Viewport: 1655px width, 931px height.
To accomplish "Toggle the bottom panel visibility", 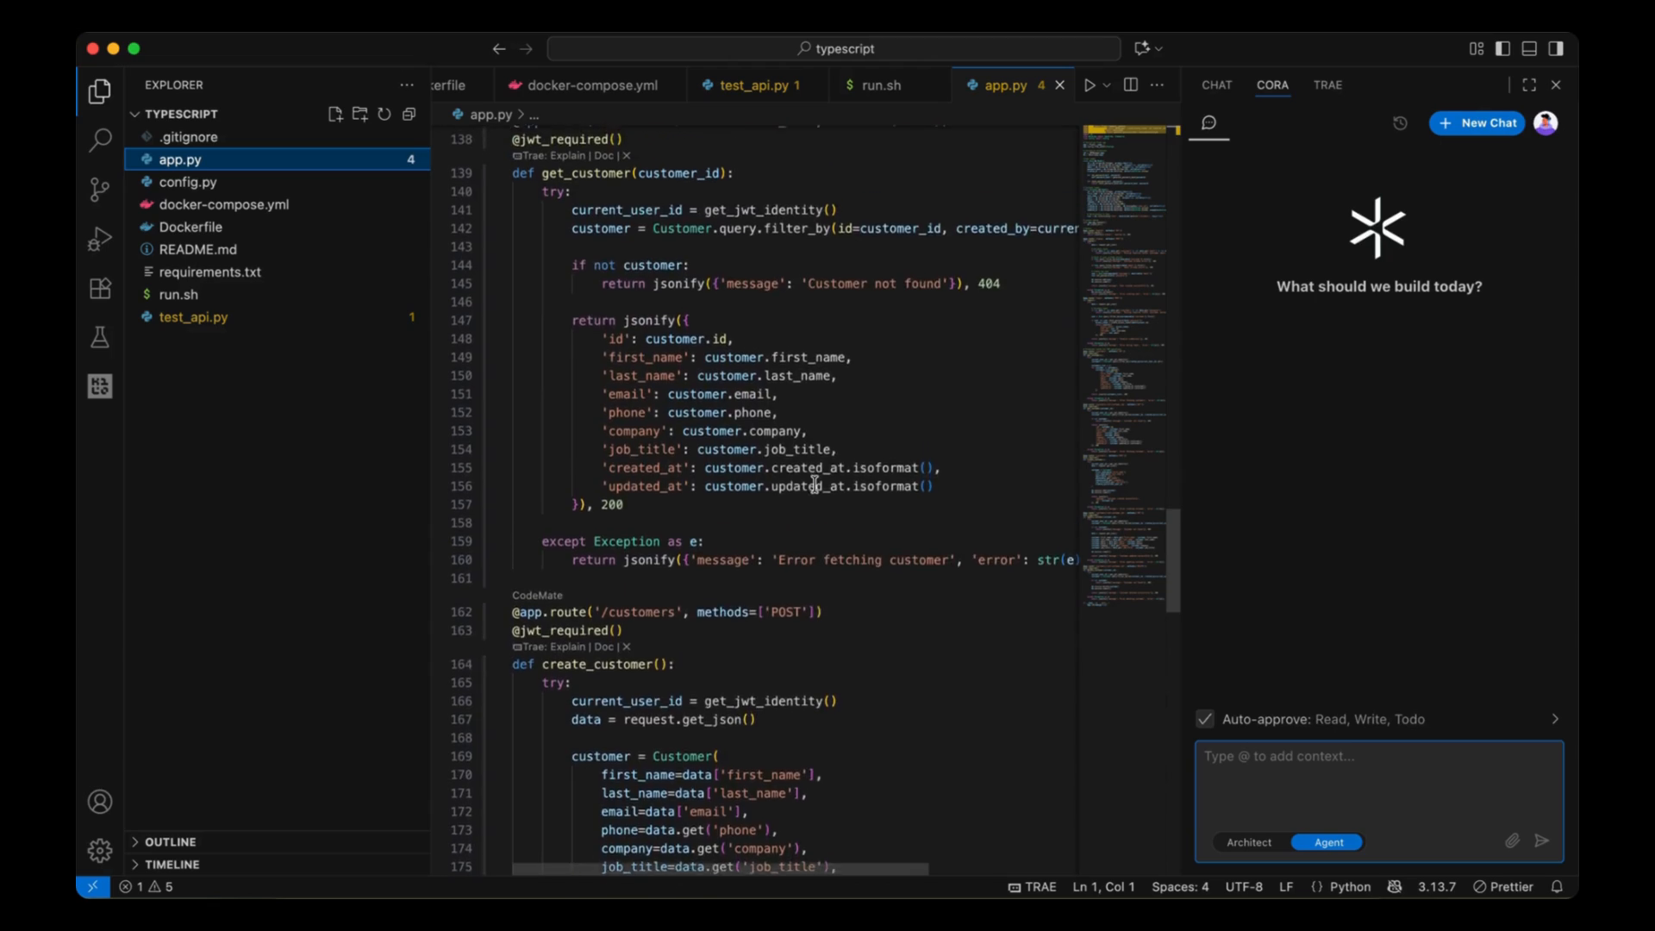I will click(x=1528, y=48).
